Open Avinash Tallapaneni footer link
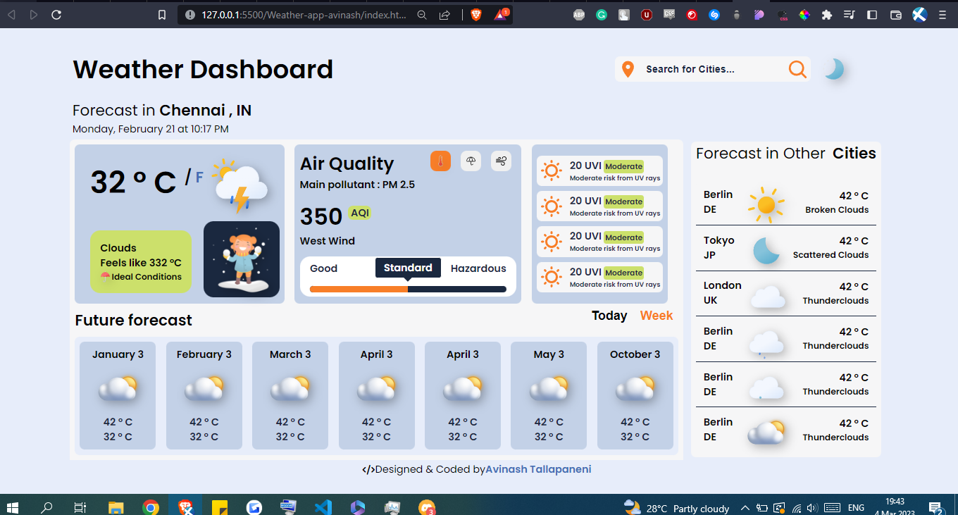 pos(538,469)
